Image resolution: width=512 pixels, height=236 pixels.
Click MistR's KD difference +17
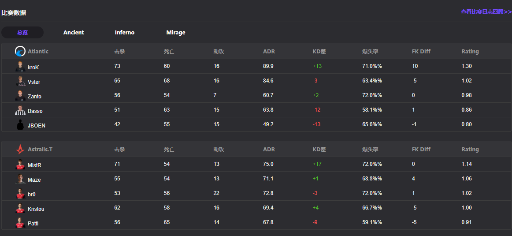tap(317, 164)
